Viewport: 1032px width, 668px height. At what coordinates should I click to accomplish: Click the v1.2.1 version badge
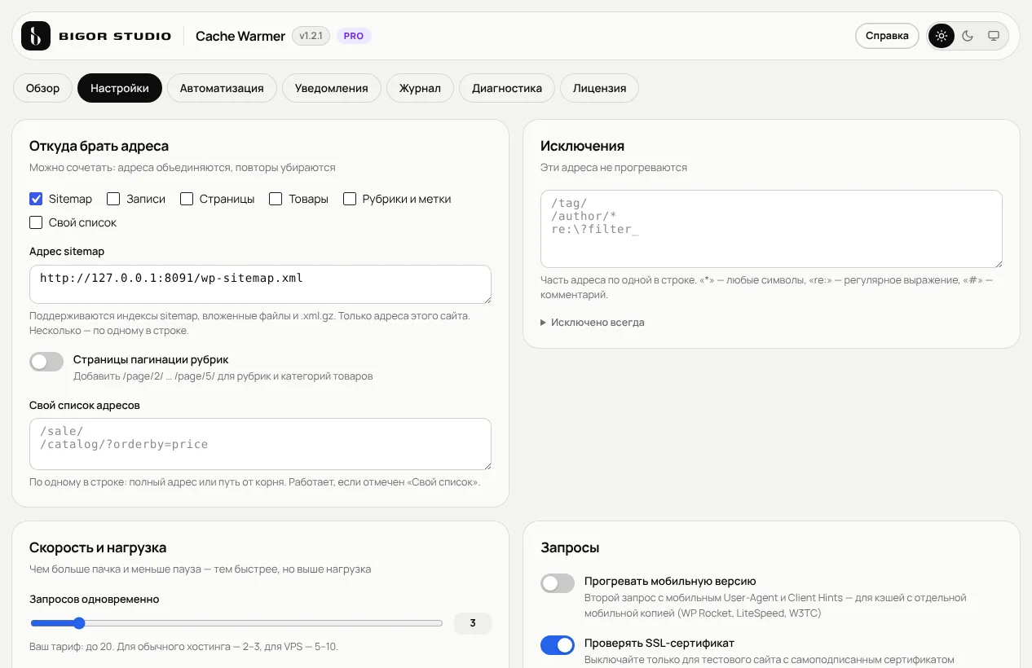(311, 36)
